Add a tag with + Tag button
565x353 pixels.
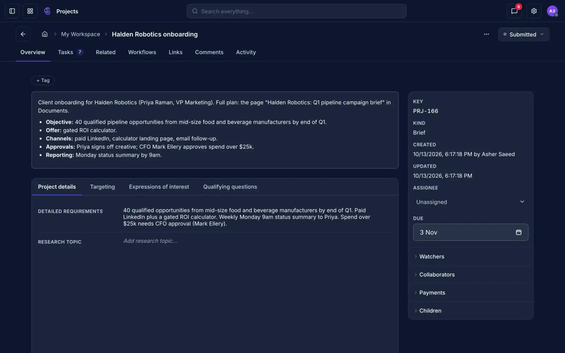click(43, 80)
